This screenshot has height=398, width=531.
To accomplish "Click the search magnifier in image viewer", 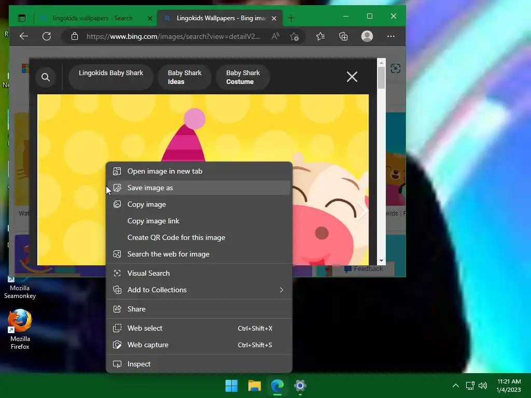I will 46,77.
